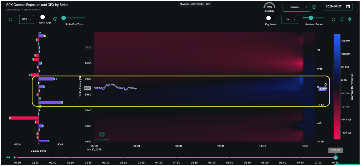Open the 1m interval dropdown
Screen dimensions: 362x166
pos(290,19)
